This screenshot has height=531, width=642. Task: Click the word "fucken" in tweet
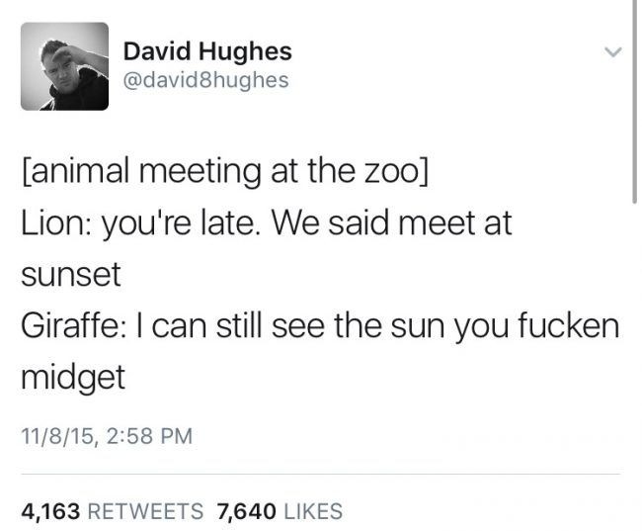[x=569, y=325]
